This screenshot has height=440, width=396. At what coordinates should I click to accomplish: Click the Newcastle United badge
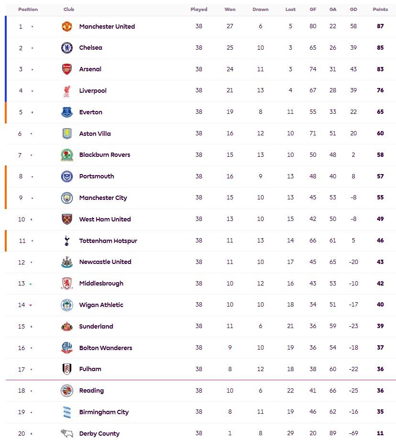pos(66,262)
